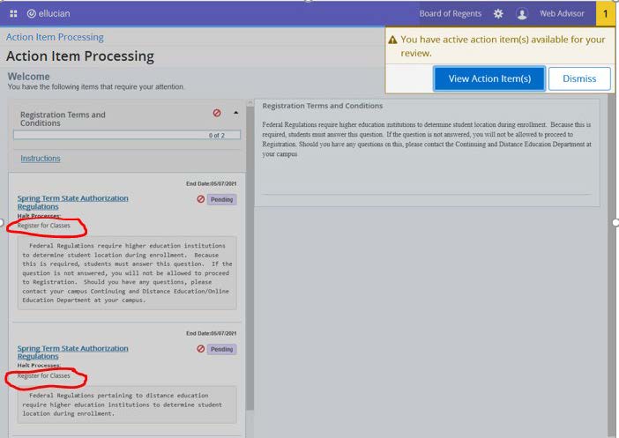Select Board of Regents in the header
The image size is (619, 438).
tap(451, 13)
